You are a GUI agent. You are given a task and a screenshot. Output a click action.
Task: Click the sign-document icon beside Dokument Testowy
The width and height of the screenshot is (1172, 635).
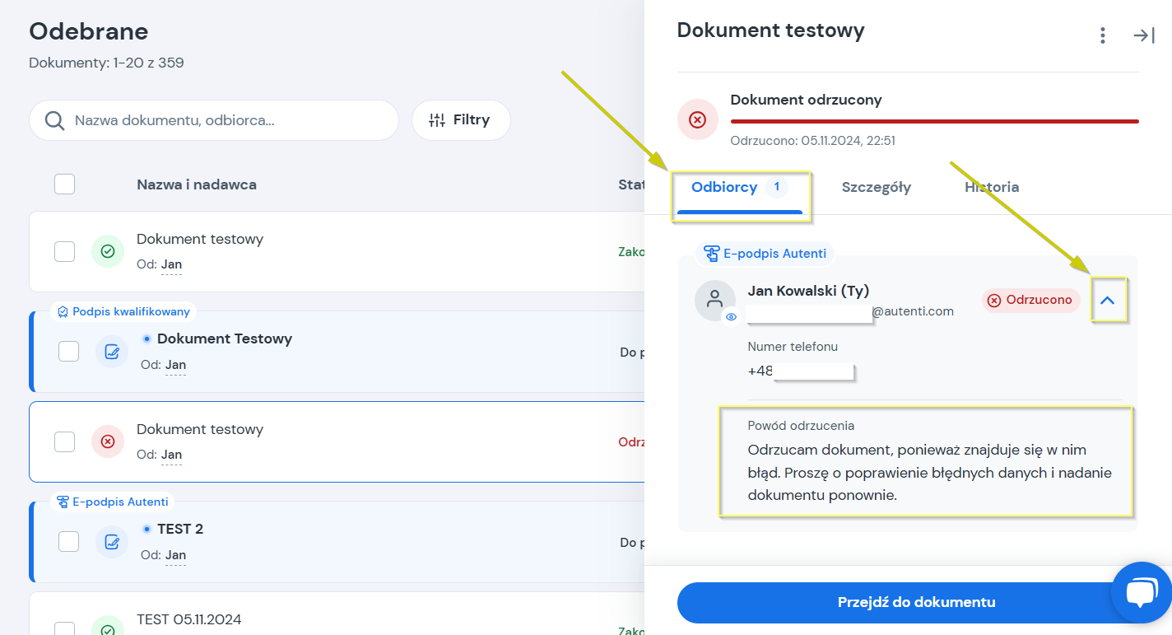(112, 352)
